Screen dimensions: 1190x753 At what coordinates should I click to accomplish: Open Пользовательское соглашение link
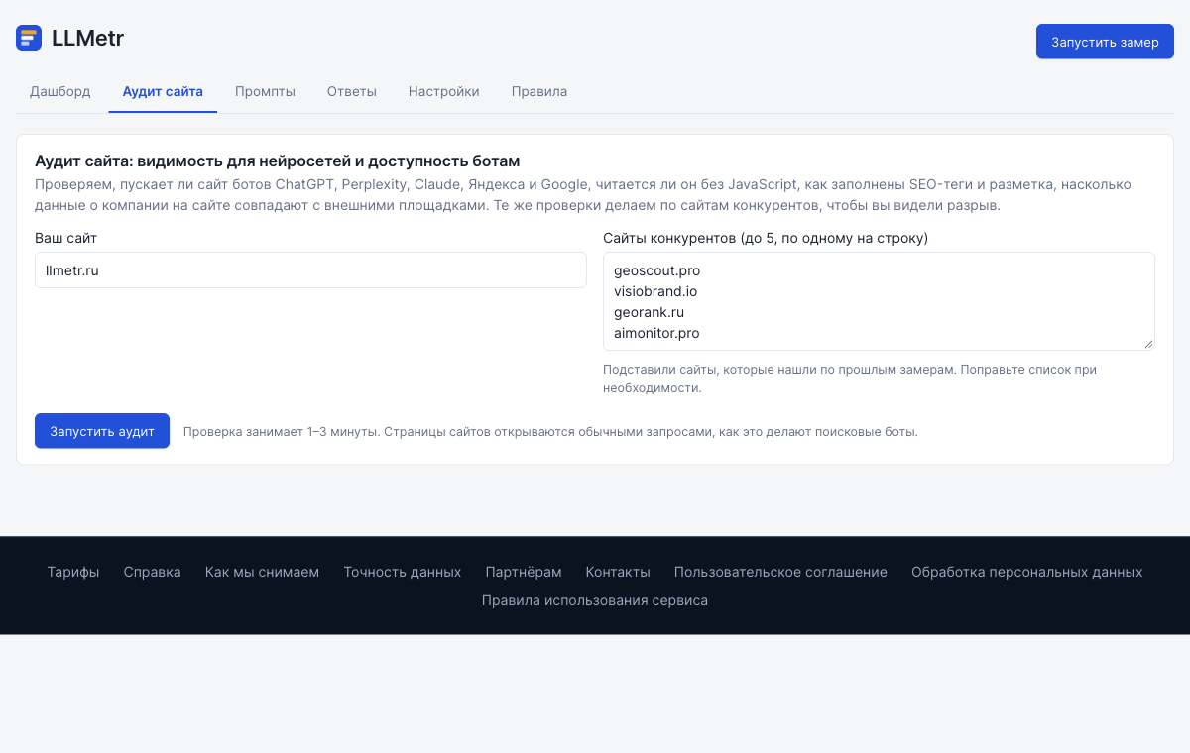click(x=780, y=572)
